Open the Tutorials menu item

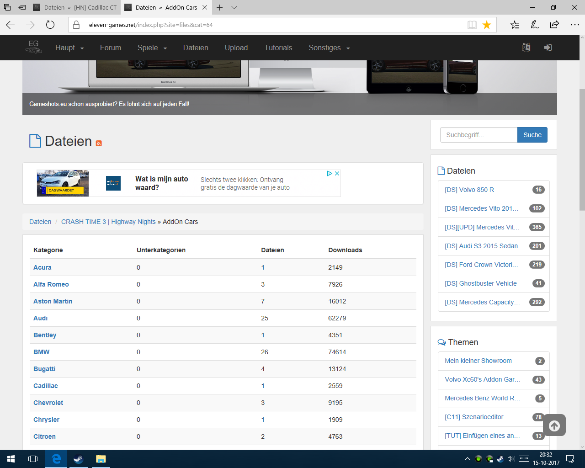[278, 48]
